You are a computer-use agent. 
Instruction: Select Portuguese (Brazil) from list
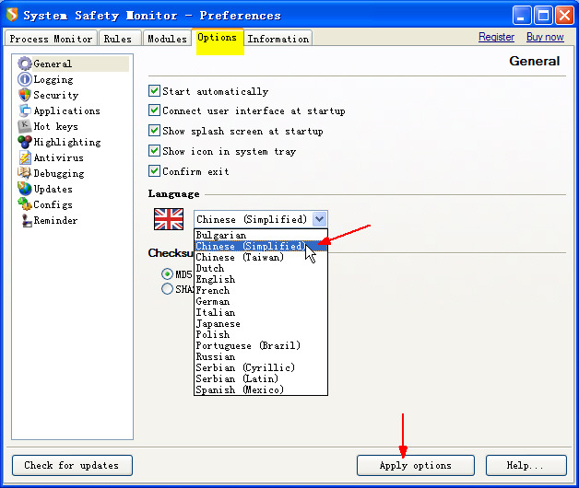[261, 345]
